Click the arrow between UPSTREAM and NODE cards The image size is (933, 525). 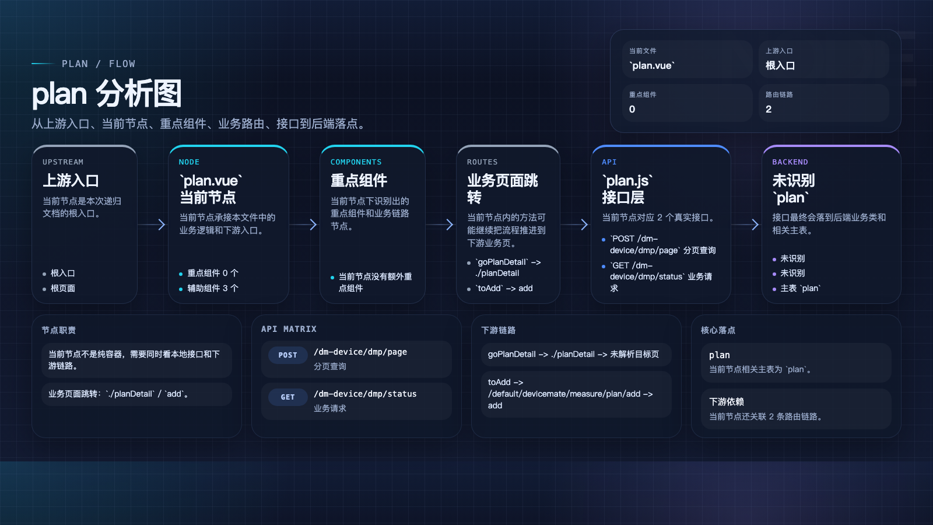point(152,225)
